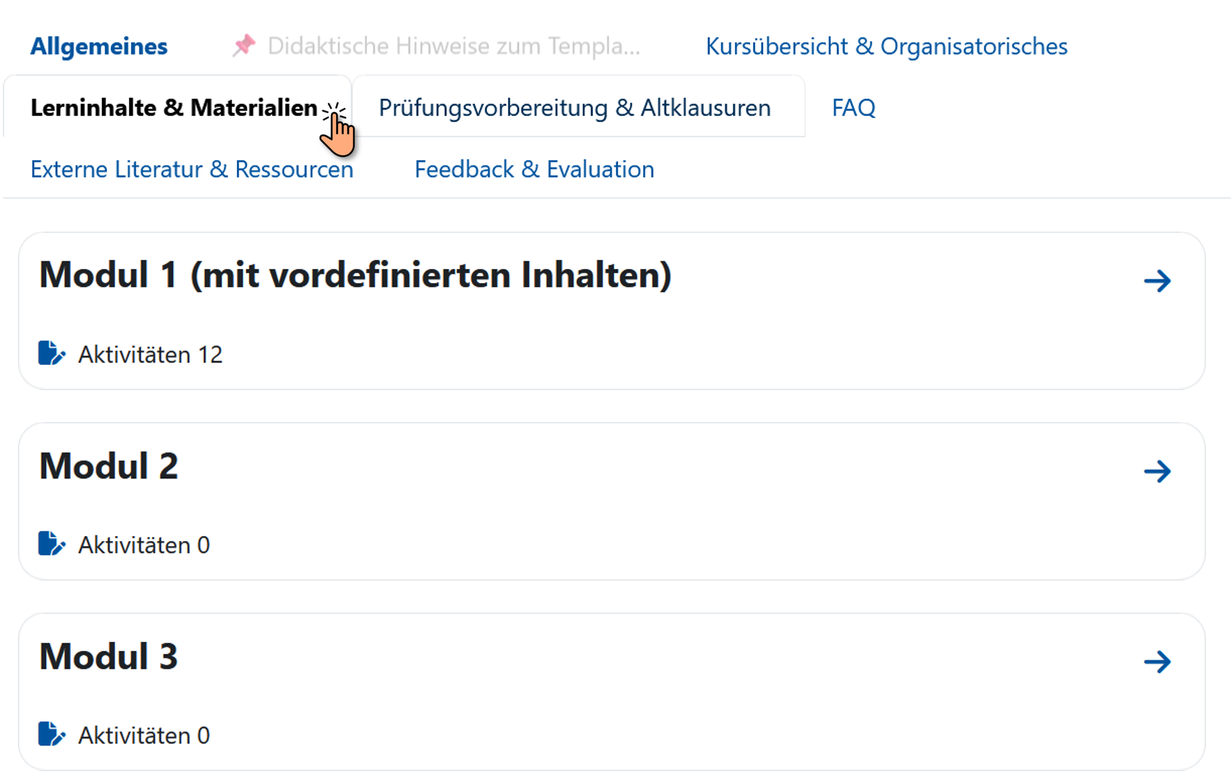Click the Modul 3 heading
This screenshot has height=781, width=1231.
(108, 657)
